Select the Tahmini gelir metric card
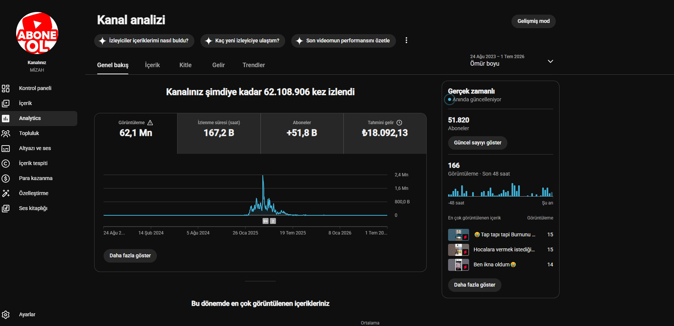Viewport: 674px width, 326px height. [x=385, y=134]
